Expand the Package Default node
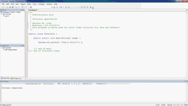 coord(4,50)
